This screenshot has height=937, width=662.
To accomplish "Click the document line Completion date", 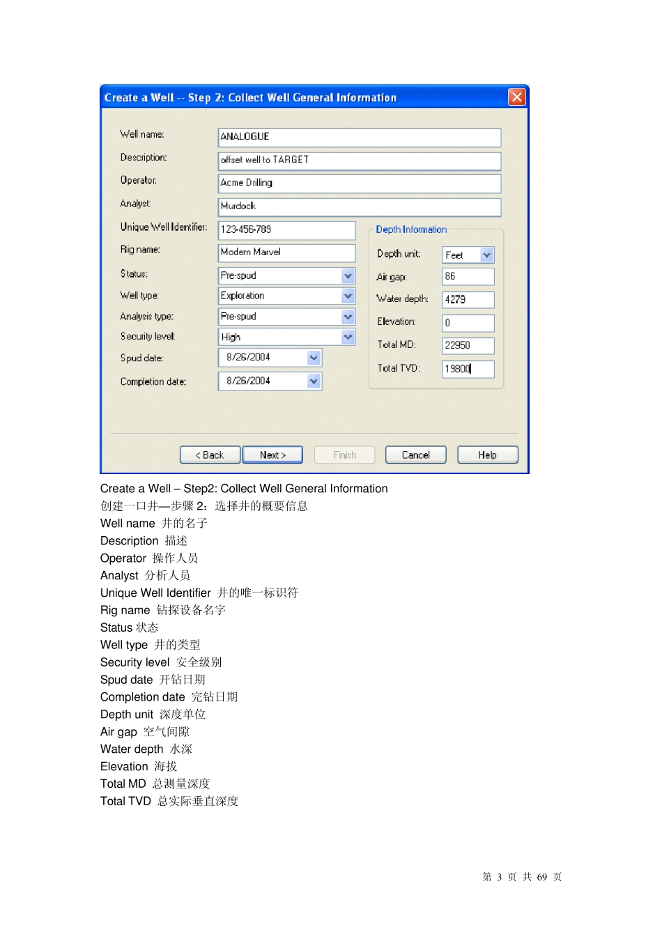I will tap(169, 697).
